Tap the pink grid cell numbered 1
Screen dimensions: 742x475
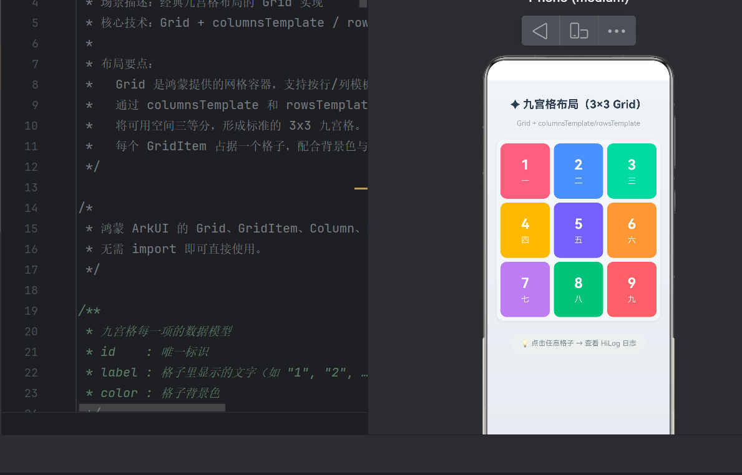pos(525,171)
